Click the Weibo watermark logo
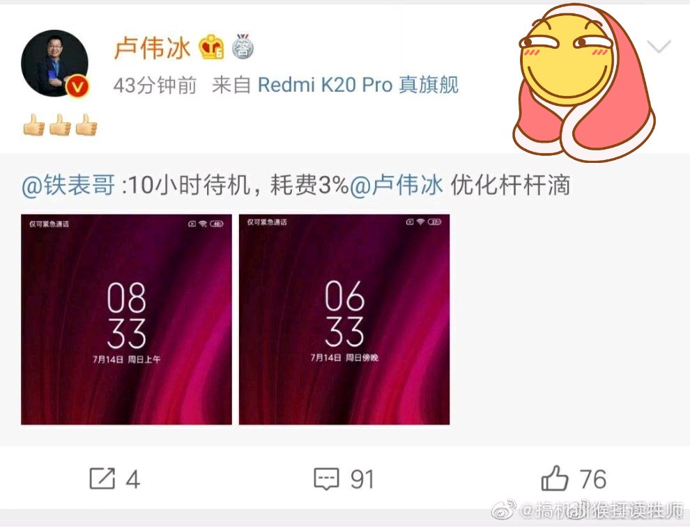The height and width of the screenshot is (527, 690). (503, 510)
